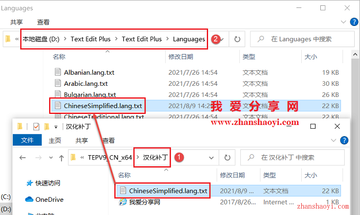Expand the ribbon chevron in the 汉化补丁 window
This screenshot has height=215, width=360.
(x=334, y=140)
